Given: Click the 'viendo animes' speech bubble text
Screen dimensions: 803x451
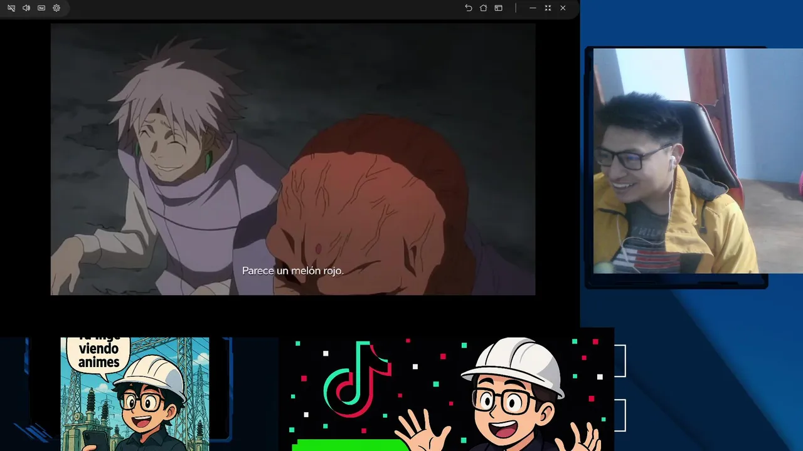Looking at the screenshot, I should click(98, 355).
